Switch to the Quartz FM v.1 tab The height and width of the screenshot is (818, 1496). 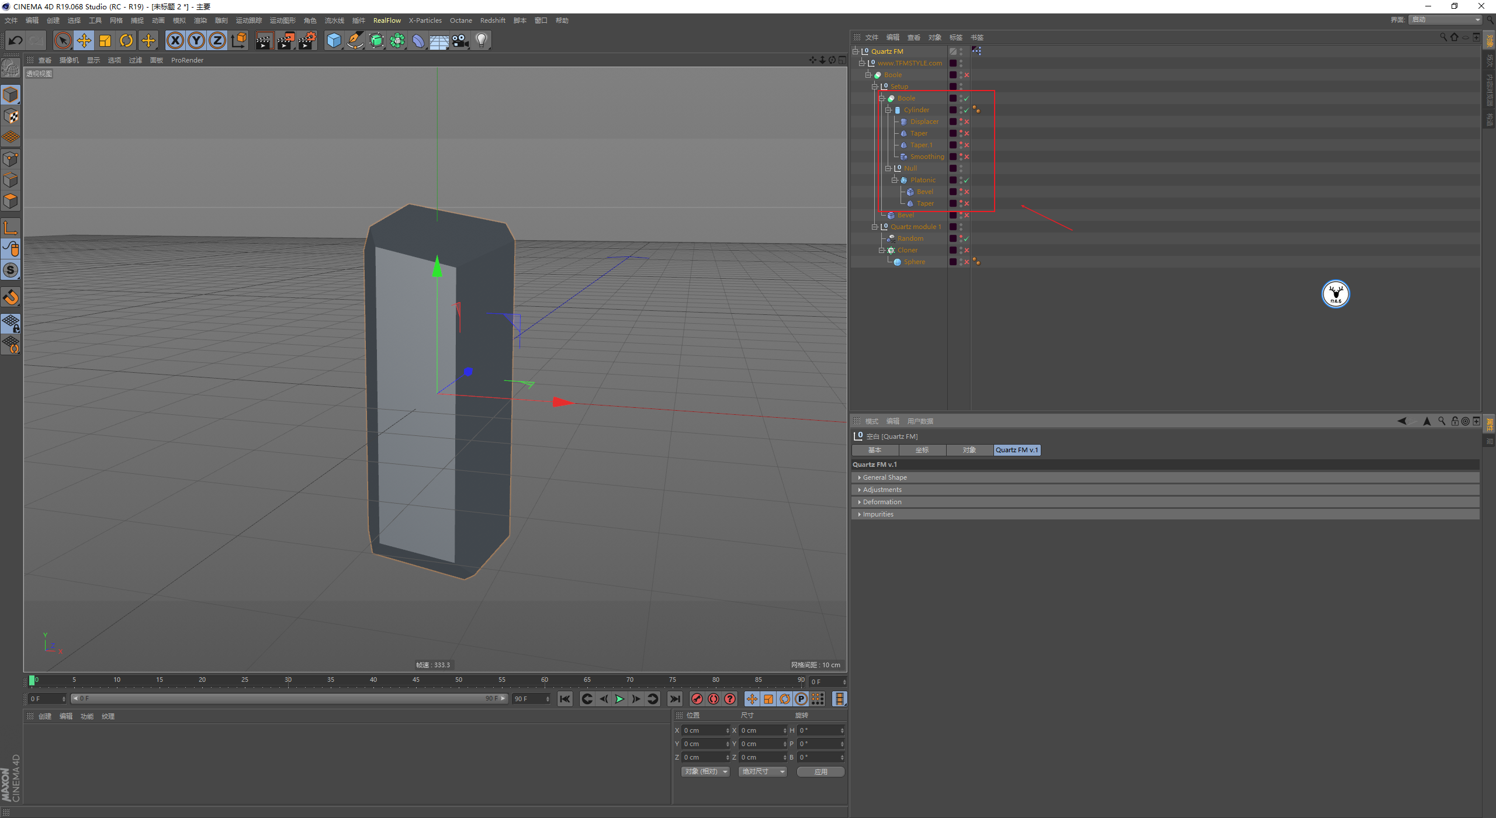point(1017,450)
